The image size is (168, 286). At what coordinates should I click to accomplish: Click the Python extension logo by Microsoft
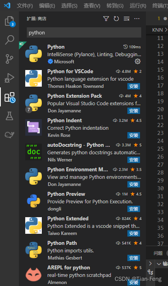point(34,54)
